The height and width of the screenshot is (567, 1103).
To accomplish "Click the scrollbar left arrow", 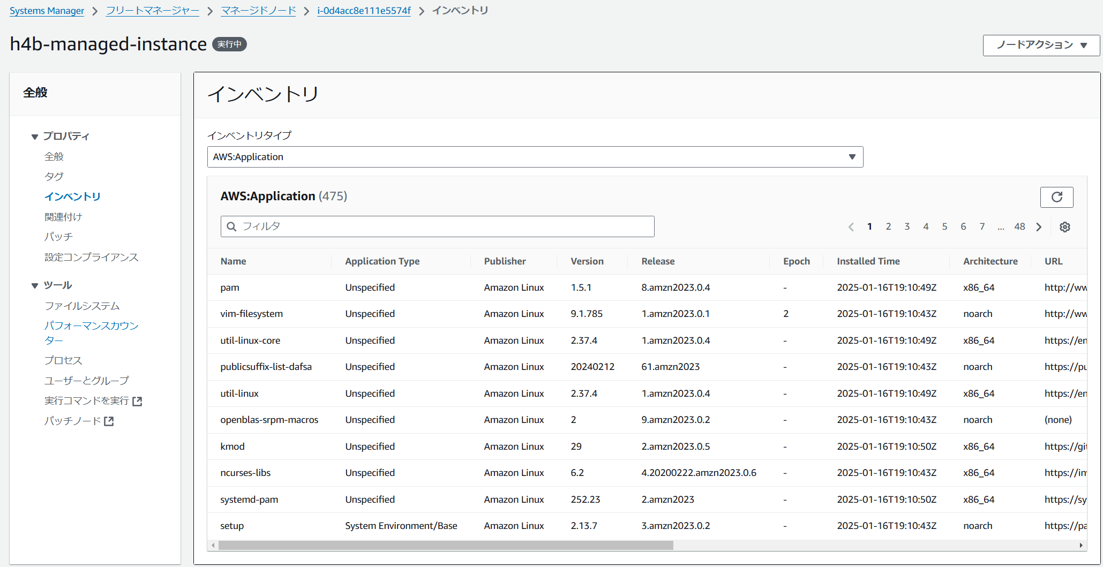I will tap(213, 546).
